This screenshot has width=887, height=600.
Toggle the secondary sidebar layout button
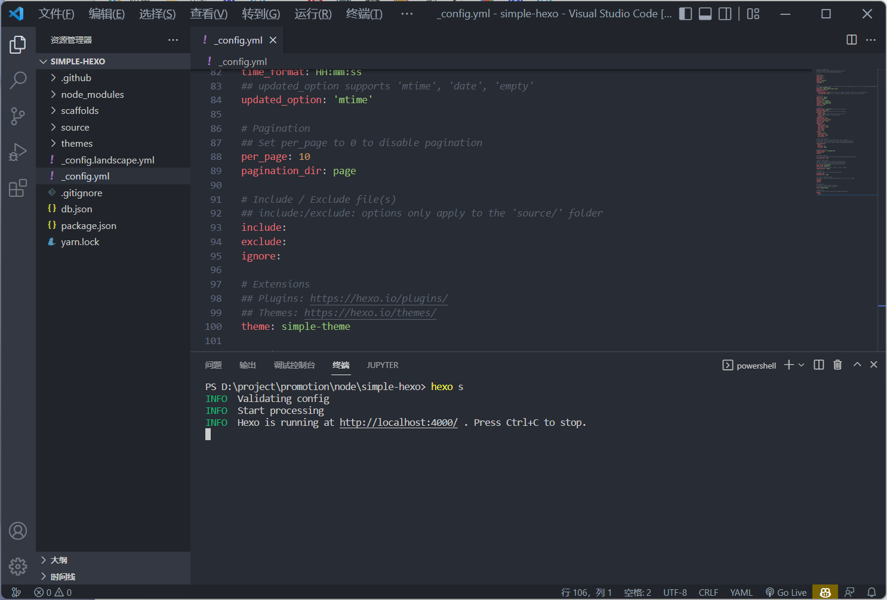(x=725, y=14)
